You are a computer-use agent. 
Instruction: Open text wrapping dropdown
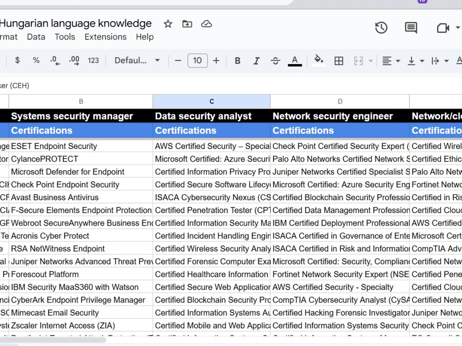440,61
